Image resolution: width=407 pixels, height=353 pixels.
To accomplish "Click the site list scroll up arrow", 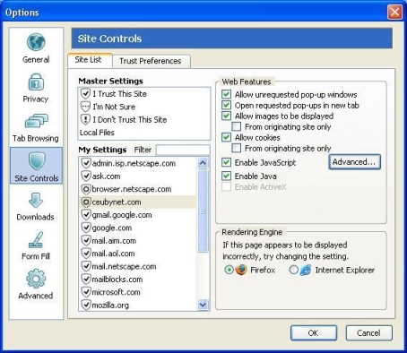I will coord(203,163).
